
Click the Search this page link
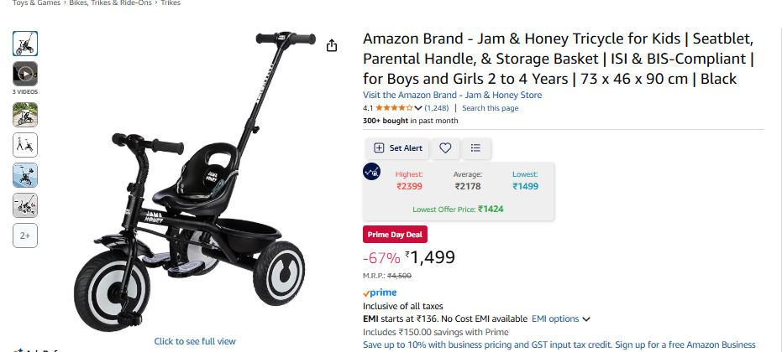[x=490, y=108]
